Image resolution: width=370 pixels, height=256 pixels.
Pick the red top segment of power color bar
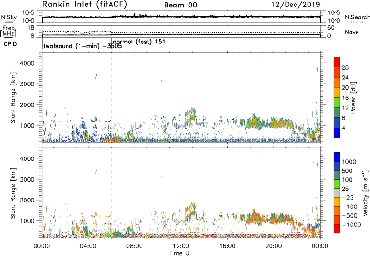[337, 62]
